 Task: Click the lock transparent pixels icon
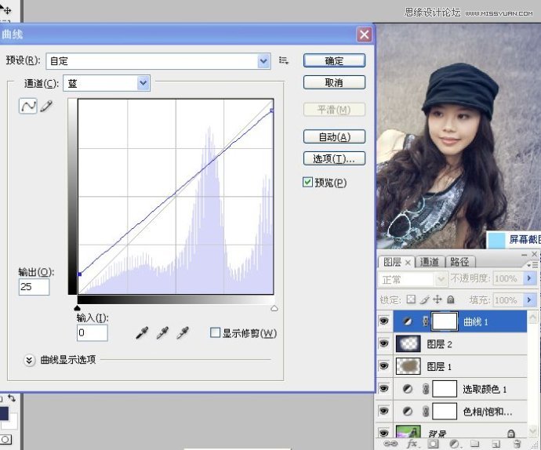point(411,299)
